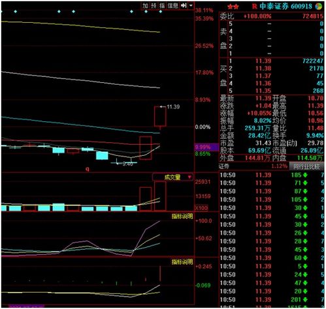Click the 成交量 dropdown triangle arrow
This screenshot has width=326, height=309.
[x=189, y=177]
